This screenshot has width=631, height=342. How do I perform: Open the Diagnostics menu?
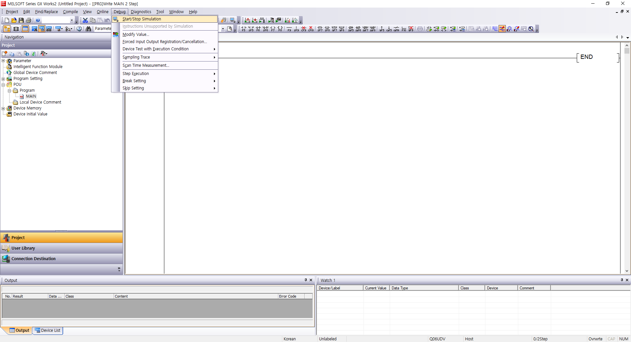point(141,12)
